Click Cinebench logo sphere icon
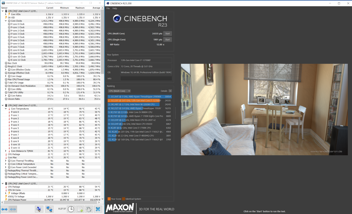Screen dimensions: 352x214 117,19
